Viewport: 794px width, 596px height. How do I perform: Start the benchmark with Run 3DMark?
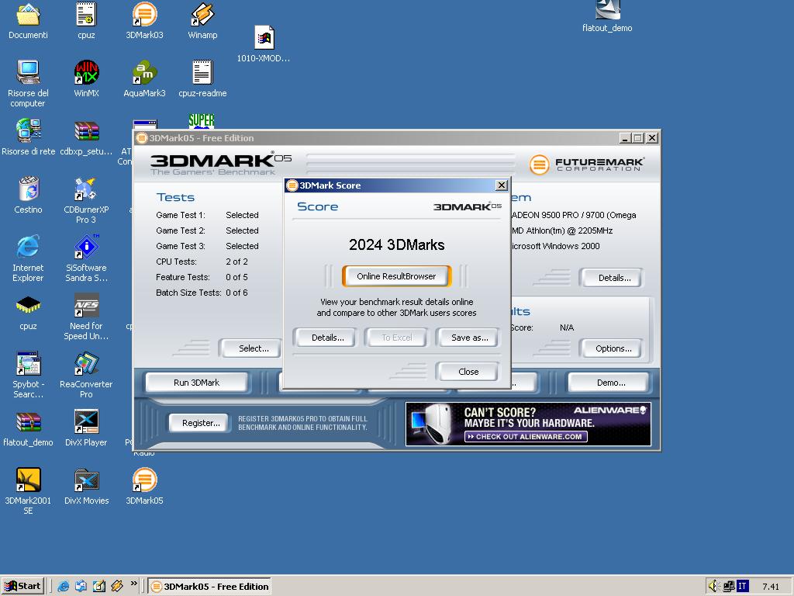pos(196,383)
